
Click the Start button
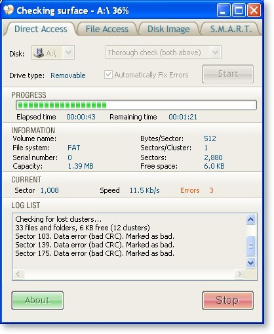click(228, 74)
